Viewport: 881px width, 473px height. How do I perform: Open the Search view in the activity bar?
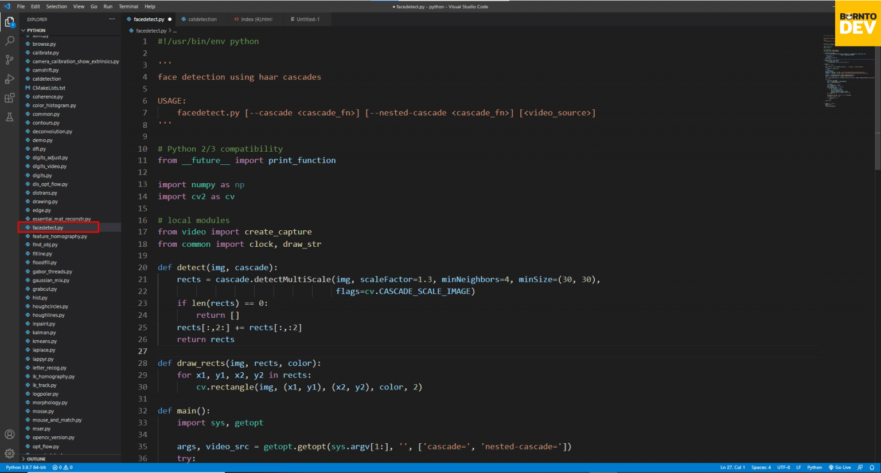tap(9, 41)
